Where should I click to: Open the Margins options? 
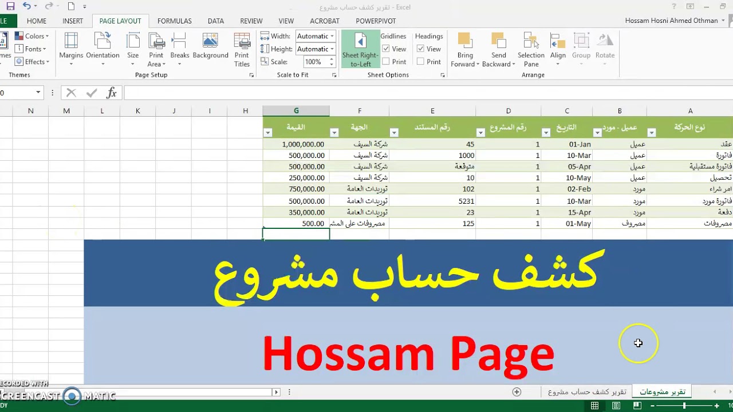(x=71, y=49)
